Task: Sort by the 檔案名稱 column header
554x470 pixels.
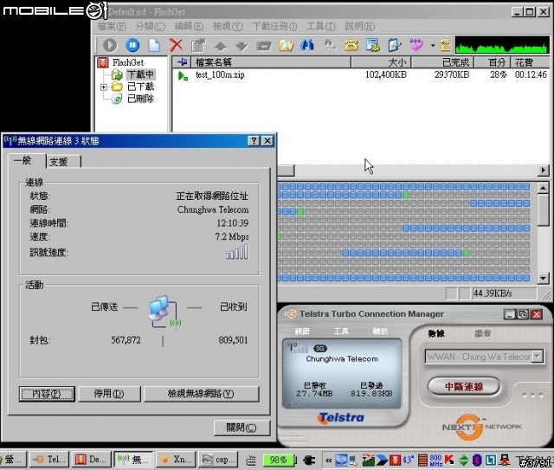Action: (x=271, y=62)
